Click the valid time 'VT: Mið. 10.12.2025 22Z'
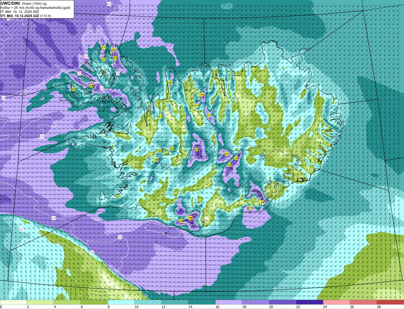The width and height of the screenshot is (404, 309). [x=20, y=16]
